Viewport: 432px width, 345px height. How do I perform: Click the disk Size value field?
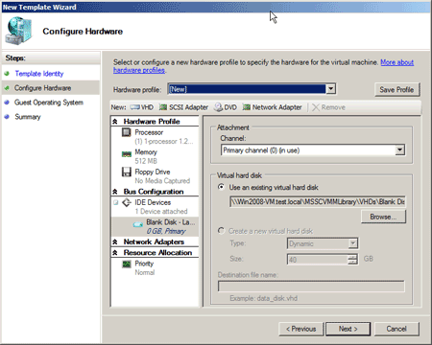click(x=318, y=260)
